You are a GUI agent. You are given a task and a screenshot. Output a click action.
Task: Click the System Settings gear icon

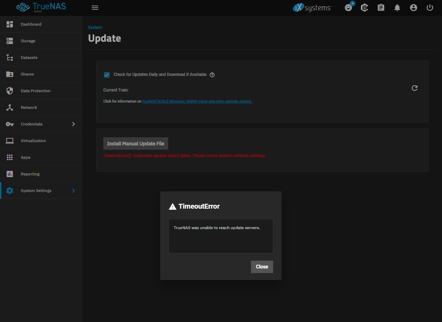point(10,191)
